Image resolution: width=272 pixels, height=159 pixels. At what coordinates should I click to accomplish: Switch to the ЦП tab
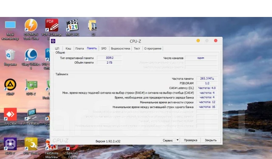click(x=57, y=48)
